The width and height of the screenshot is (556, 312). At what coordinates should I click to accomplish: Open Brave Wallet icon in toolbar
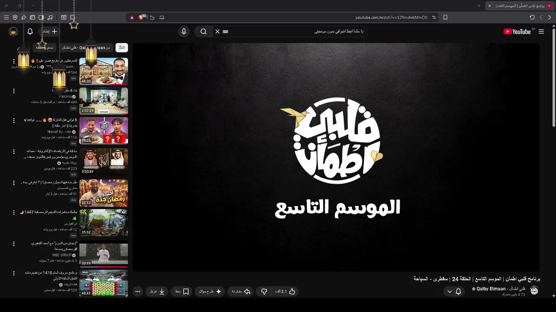pyautogui.click(x=32, y=17)
